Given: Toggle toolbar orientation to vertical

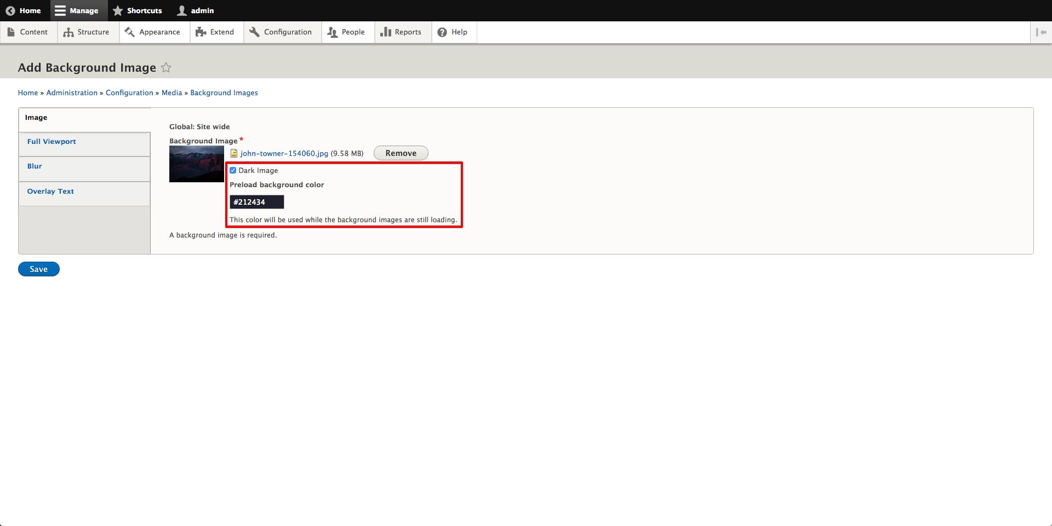Looking at the screenshot, I should coord(1041,32).
